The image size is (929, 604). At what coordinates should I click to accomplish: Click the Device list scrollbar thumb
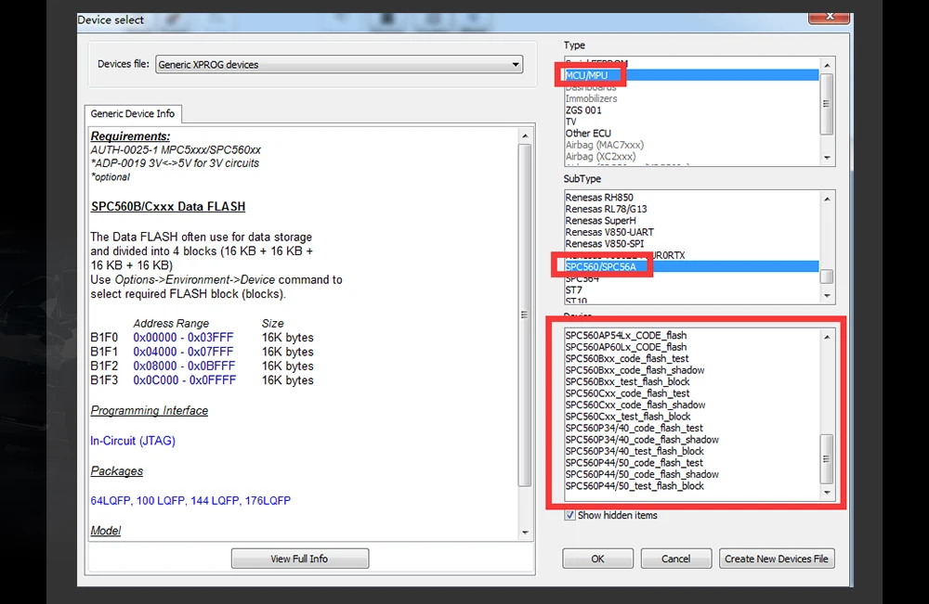point(827,459)
